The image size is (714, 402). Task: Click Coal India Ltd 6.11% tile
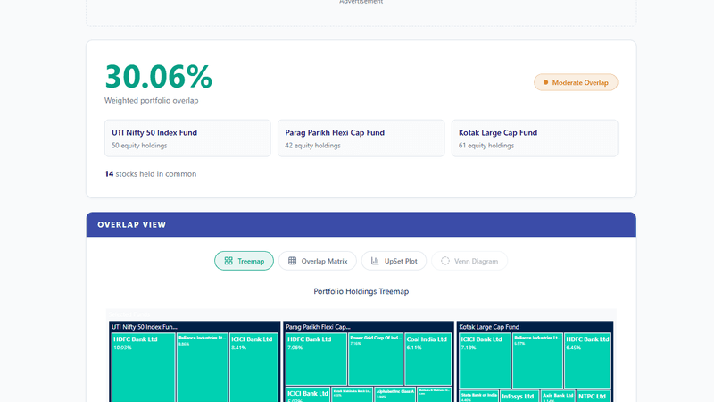428,359
